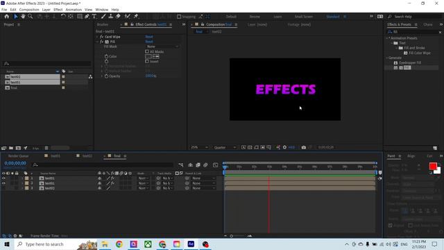Toggle the Card Wipe fx switch

(102, 37)
